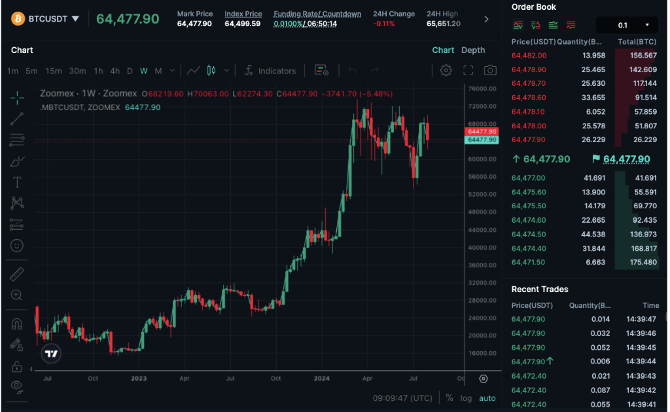
Task: Select the 1h timeframe
Action: click(98, 71)
